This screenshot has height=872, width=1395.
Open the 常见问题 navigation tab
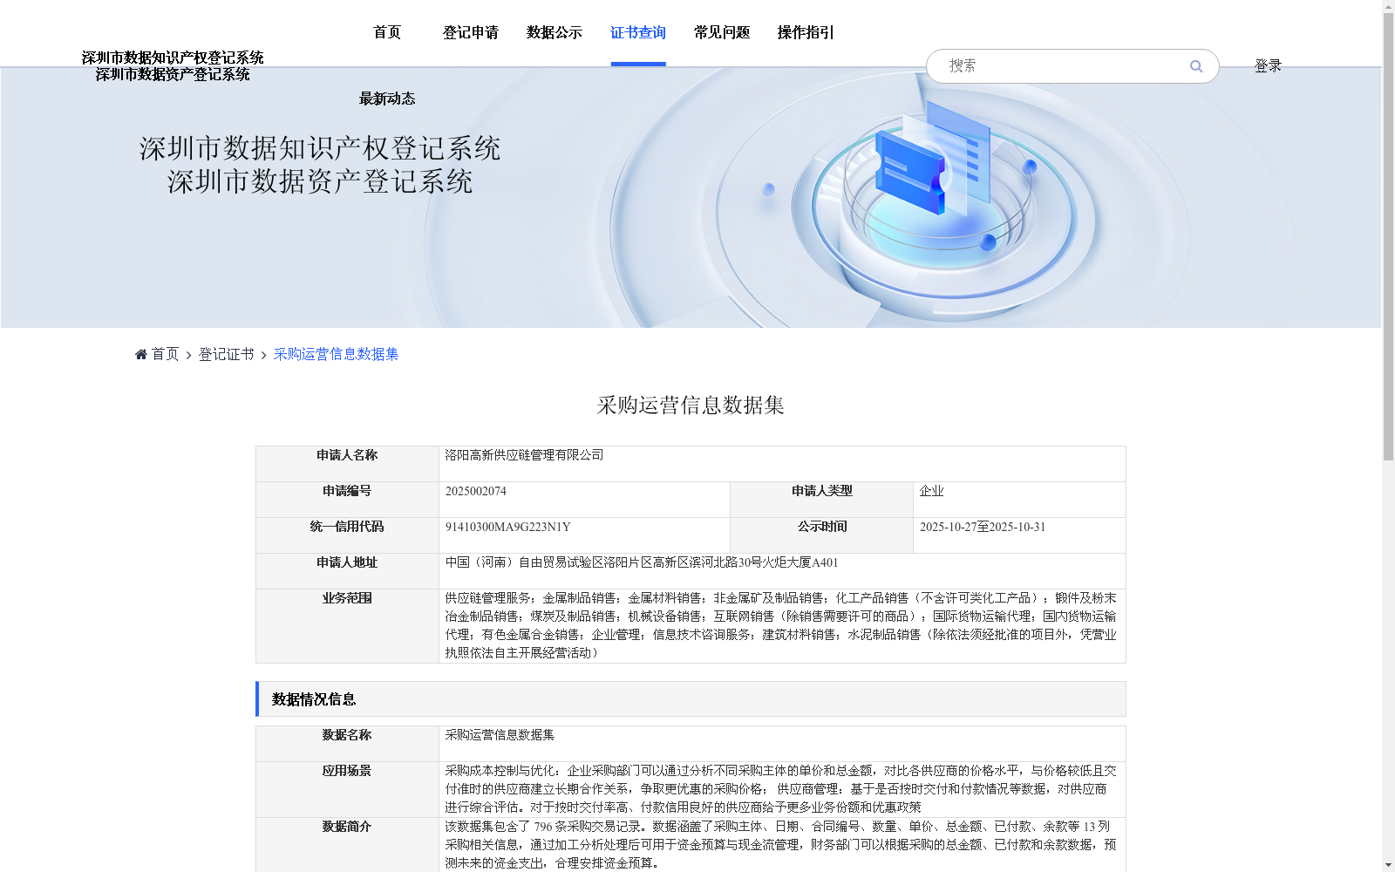(722, 32)
